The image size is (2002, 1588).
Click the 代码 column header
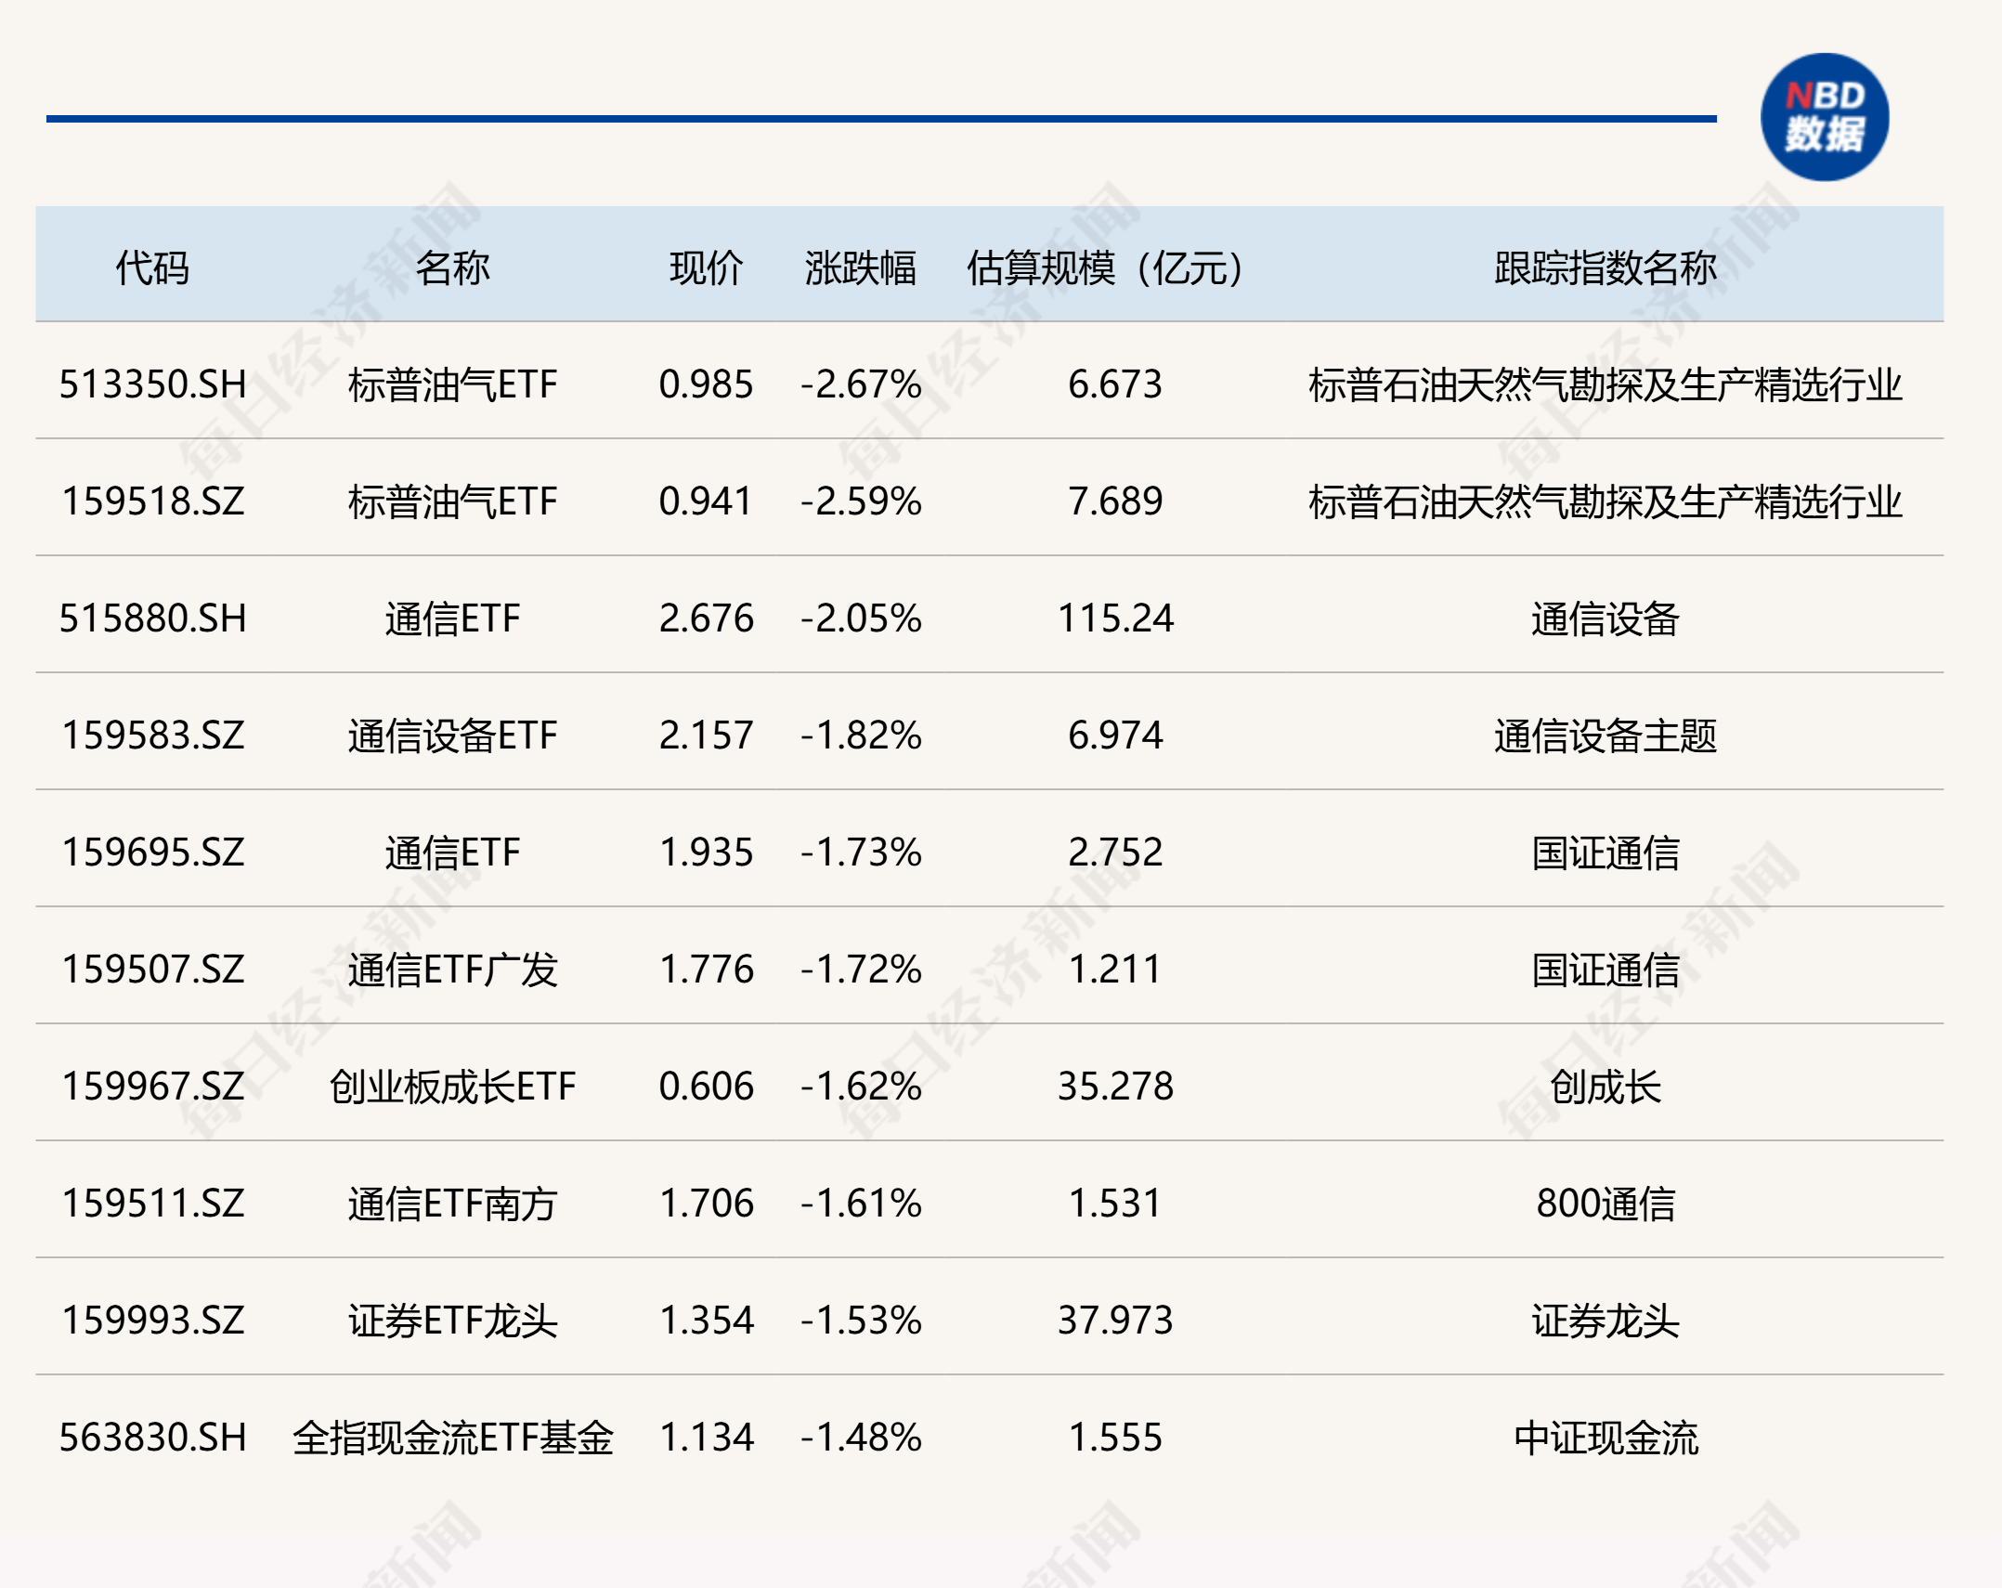click(152, 267)
